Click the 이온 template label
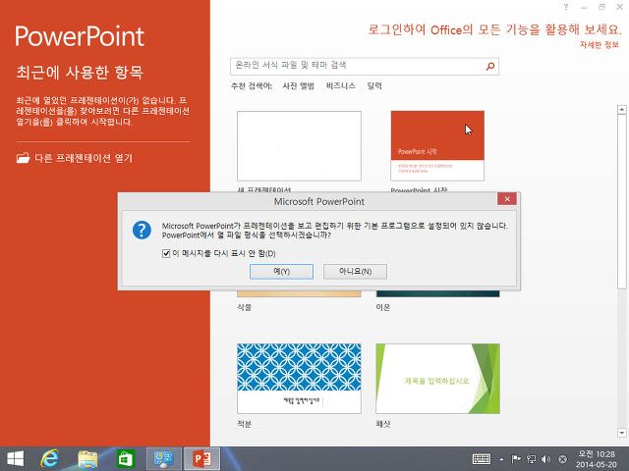Image resolution: width=629 pixels, height=471 pixels. tap(383, 307)
